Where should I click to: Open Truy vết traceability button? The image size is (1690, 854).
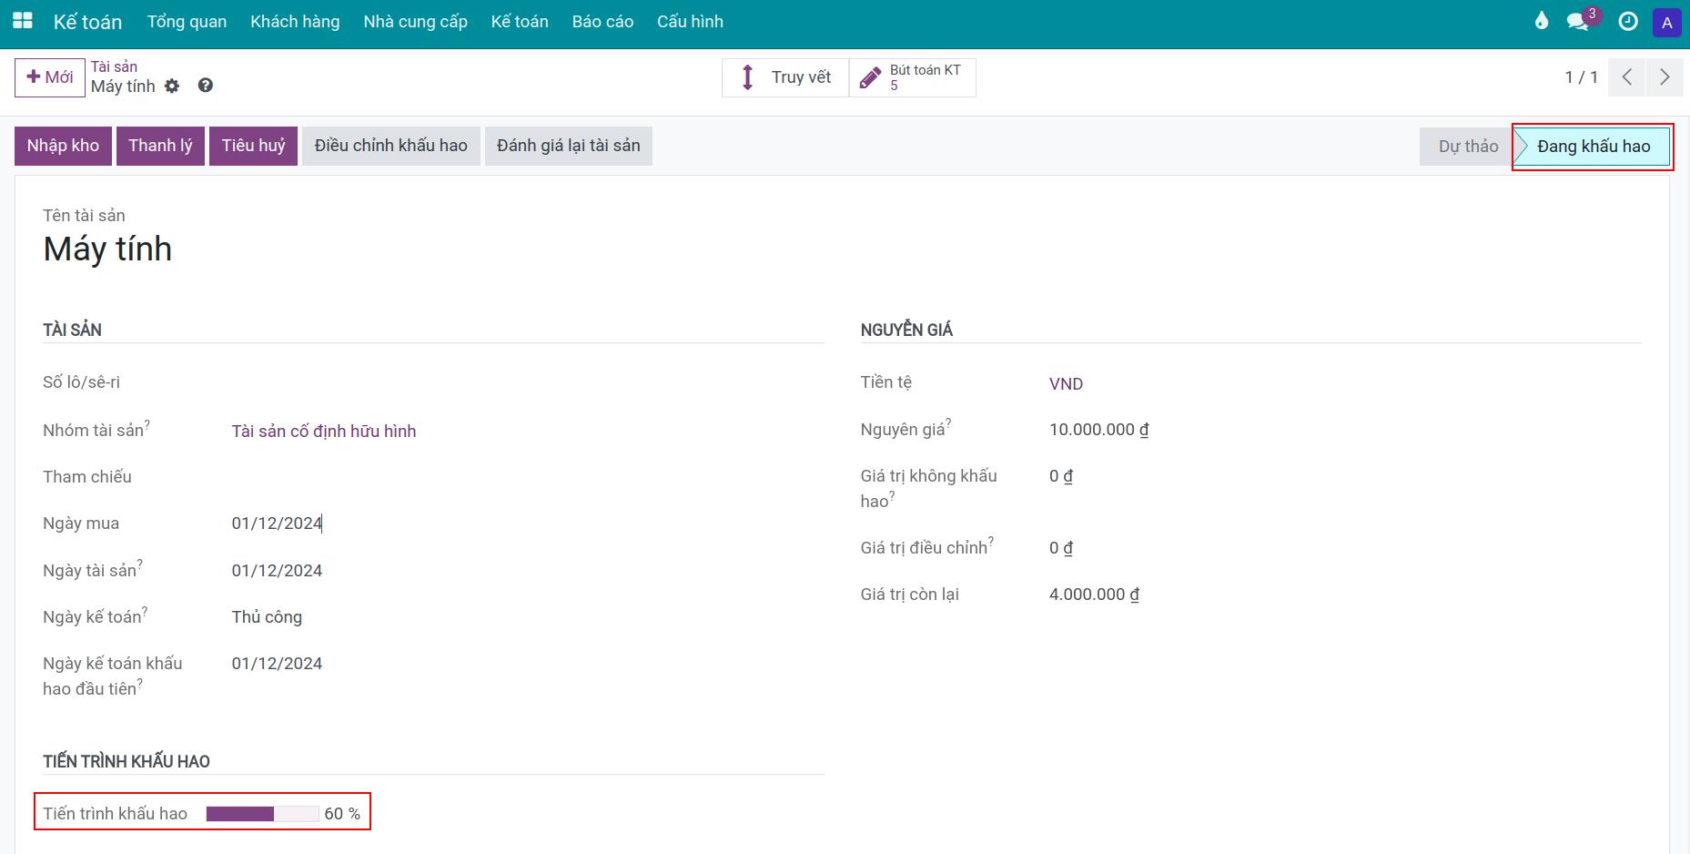[x=785, y=77]
